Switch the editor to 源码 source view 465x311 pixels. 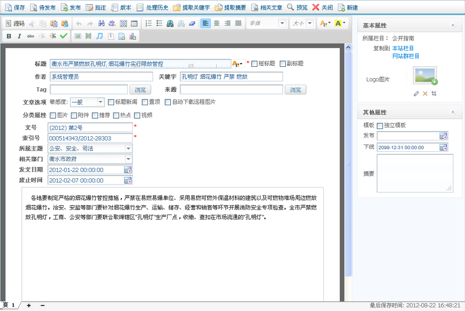pos(15,23)
